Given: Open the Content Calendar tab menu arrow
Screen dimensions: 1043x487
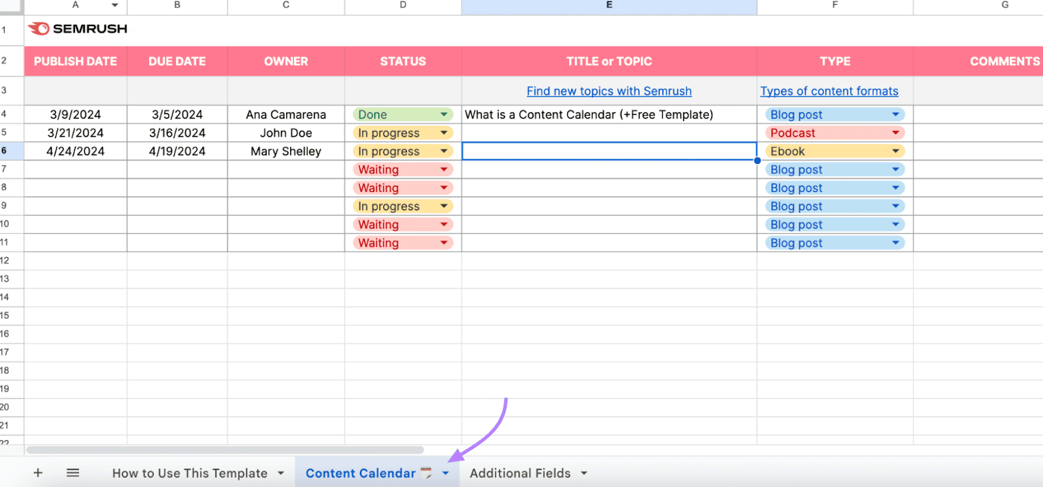Looking at the screenshot, I should click(x=445, y=473).
